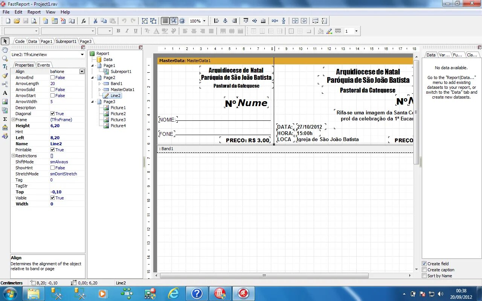Copy the selected object

tap(104, 21)
